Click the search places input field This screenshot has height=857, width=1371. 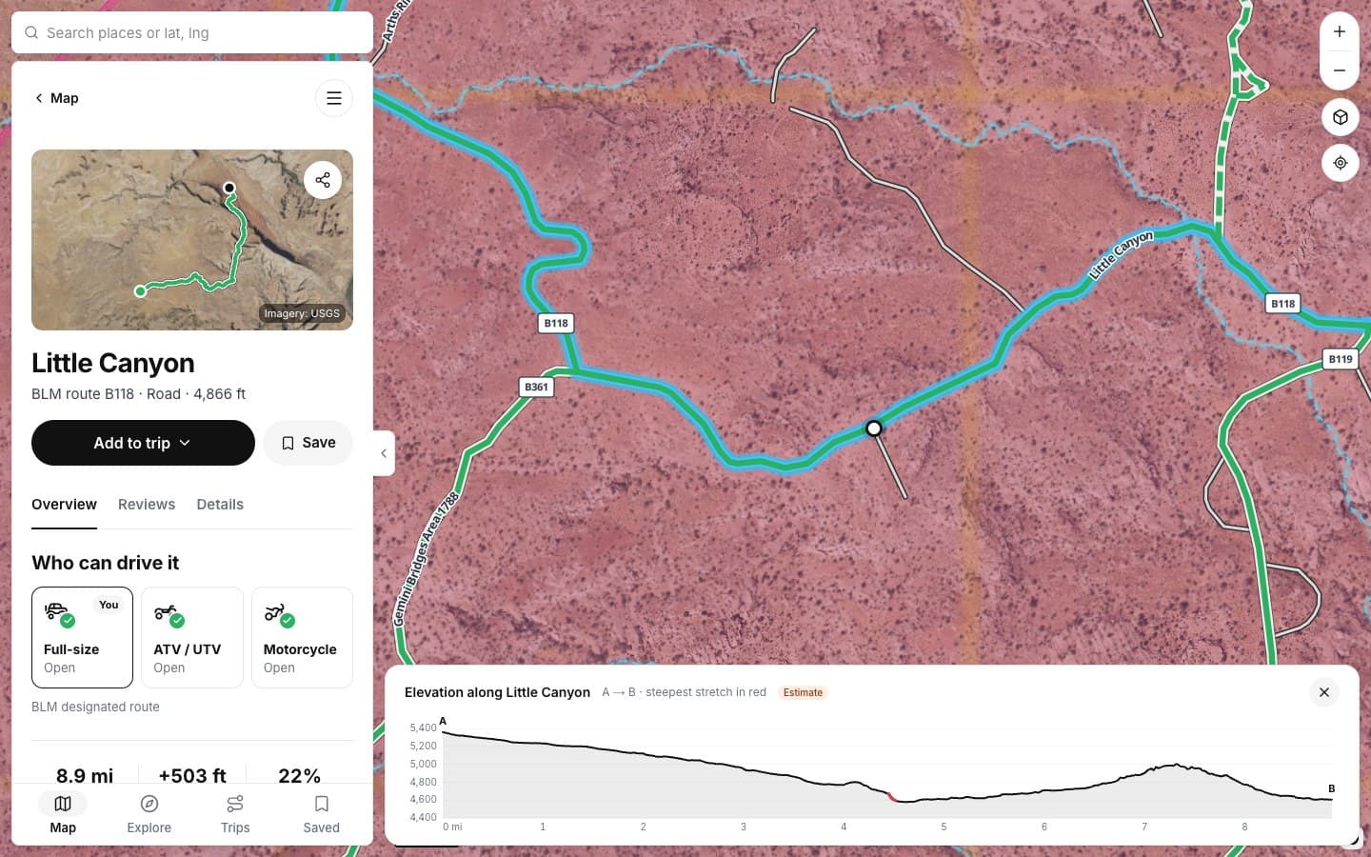tap(192, 32)
